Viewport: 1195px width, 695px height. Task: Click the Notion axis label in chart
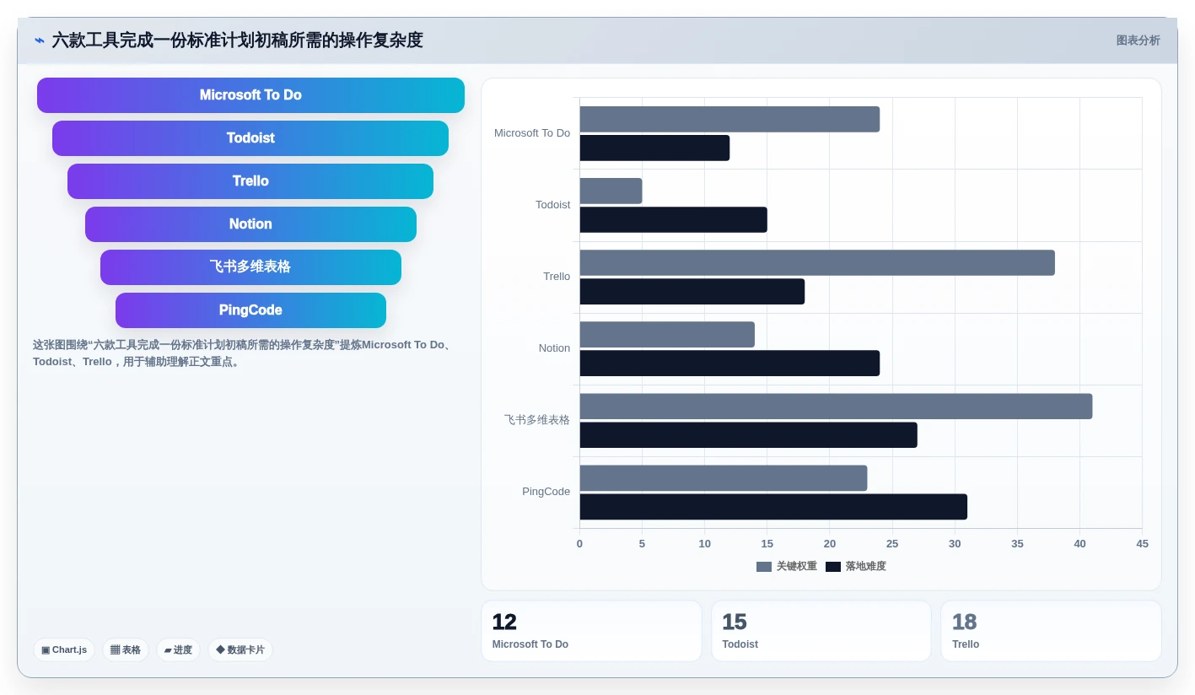(x=555, y=348)
